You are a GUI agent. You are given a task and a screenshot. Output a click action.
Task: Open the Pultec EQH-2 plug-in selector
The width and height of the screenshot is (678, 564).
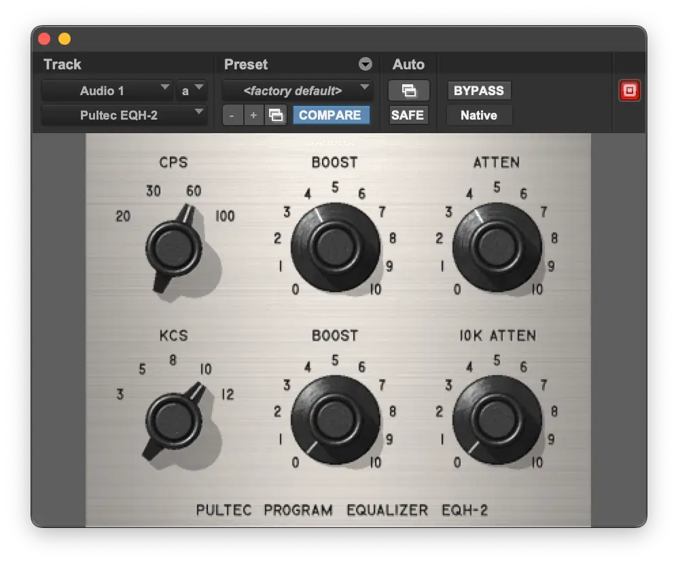[124, 116]
